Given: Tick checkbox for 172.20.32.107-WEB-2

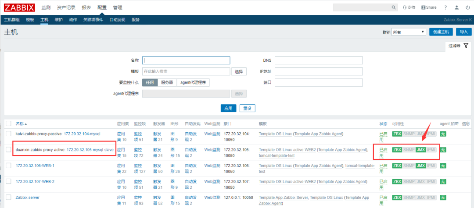Looking at the screenshot, I should pyautogui.click(x=8, y=181).
